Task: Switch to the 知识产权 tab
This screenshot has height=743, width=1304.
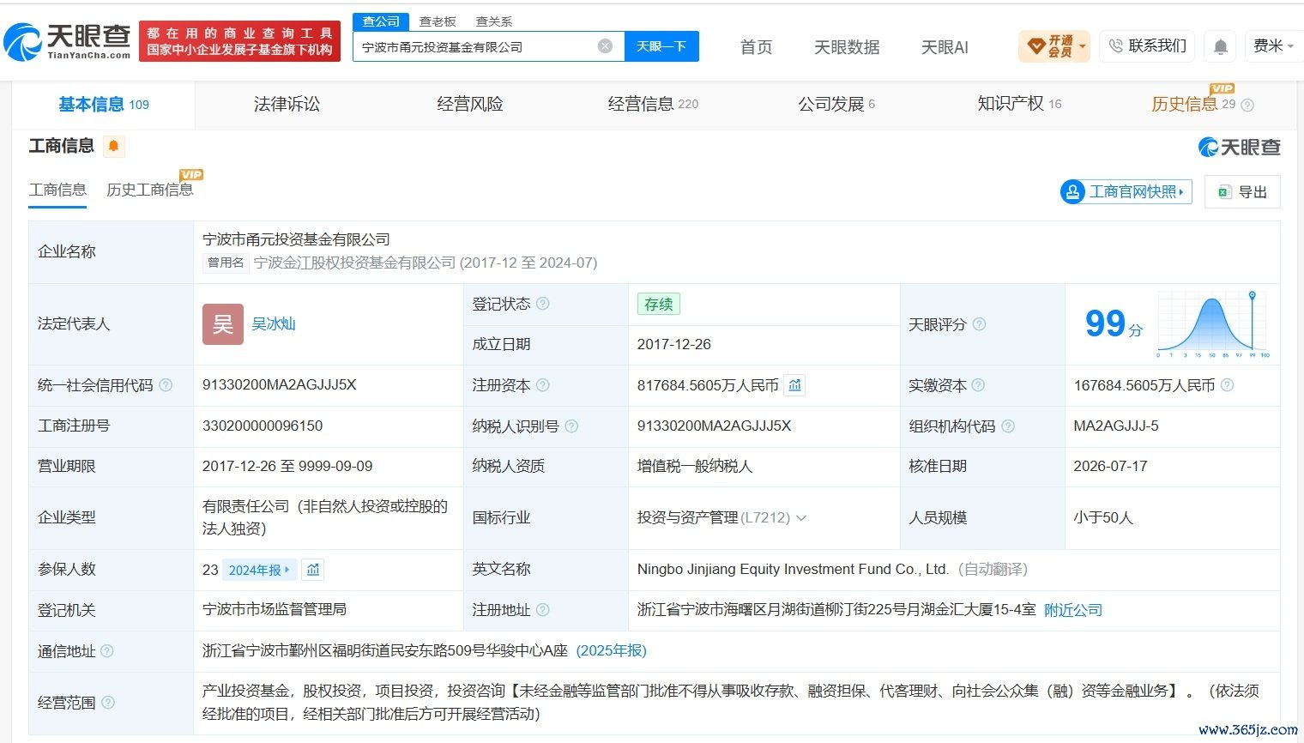Action: coord(1019,105)
